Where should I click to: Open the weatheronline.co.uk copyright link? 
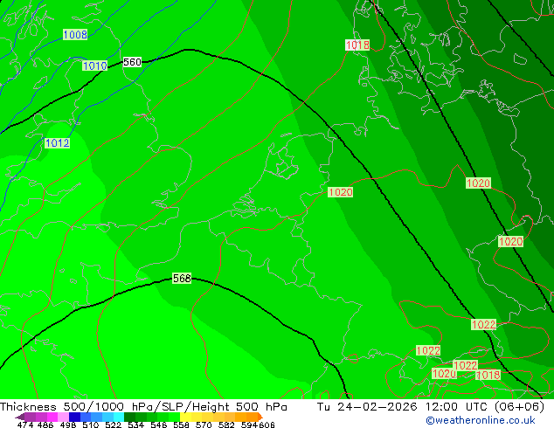481,420
